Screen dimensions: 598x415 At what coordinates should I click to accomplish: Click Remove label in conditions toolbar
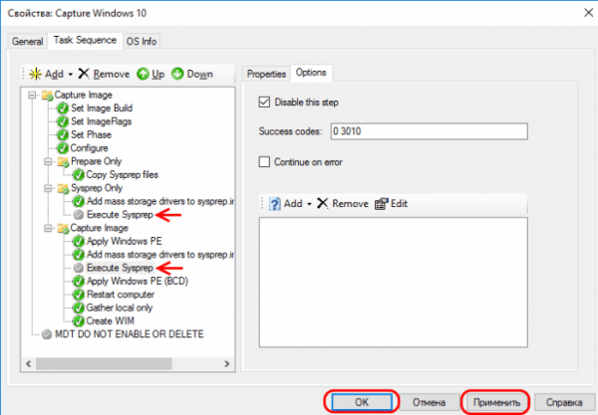pyautogui.click(x=350, y=204)
